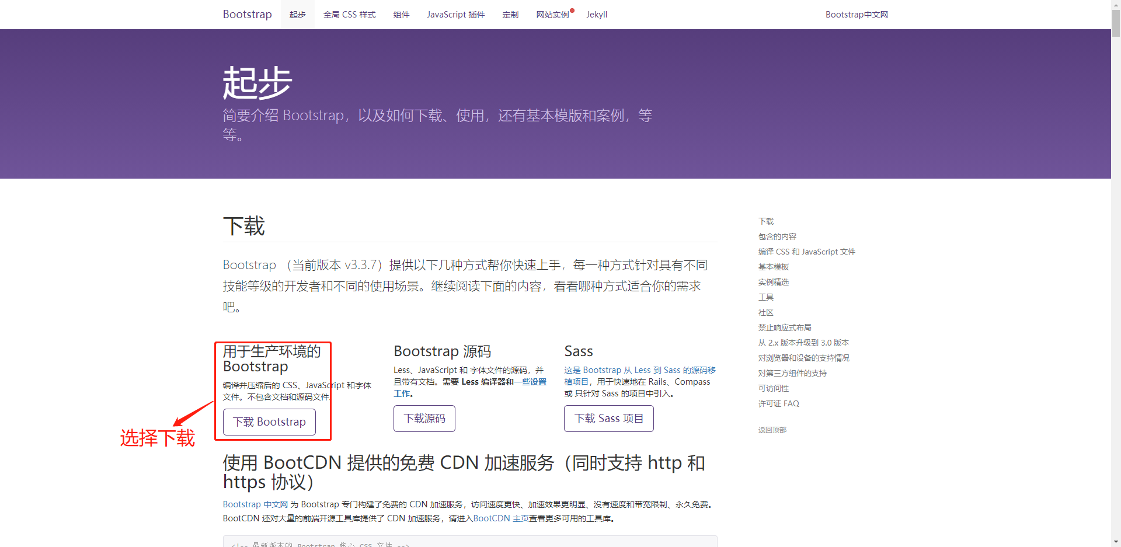Open the Jekyll navigation link
The image size is (1121, 547).
pos(597,15)
